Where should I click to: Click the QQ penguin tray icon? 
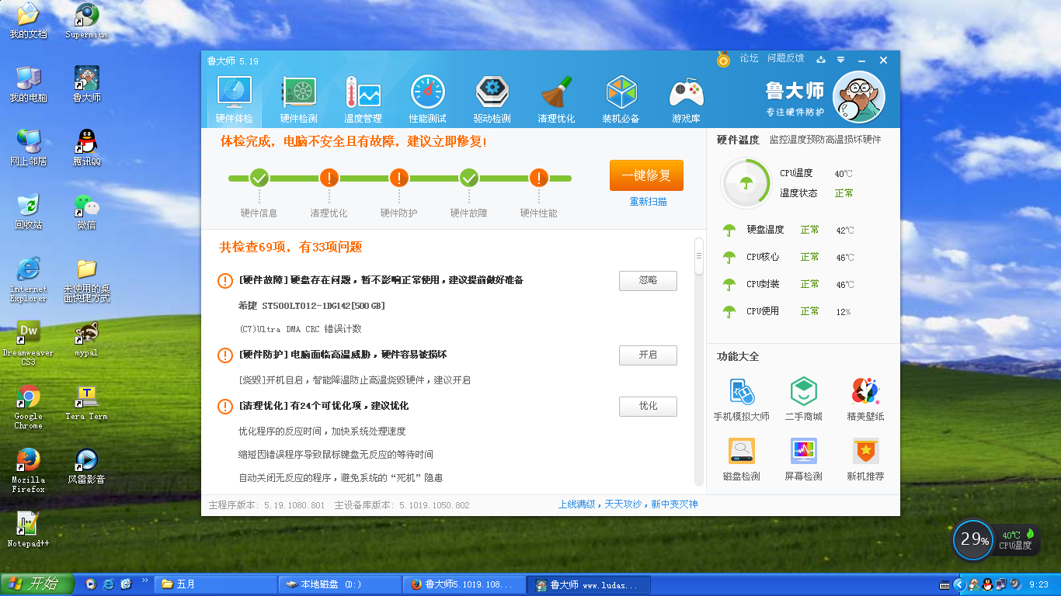point(987,584)
